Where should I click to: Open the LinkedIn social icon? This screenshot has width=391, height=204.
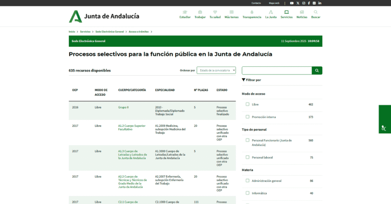tap(320, 3)
